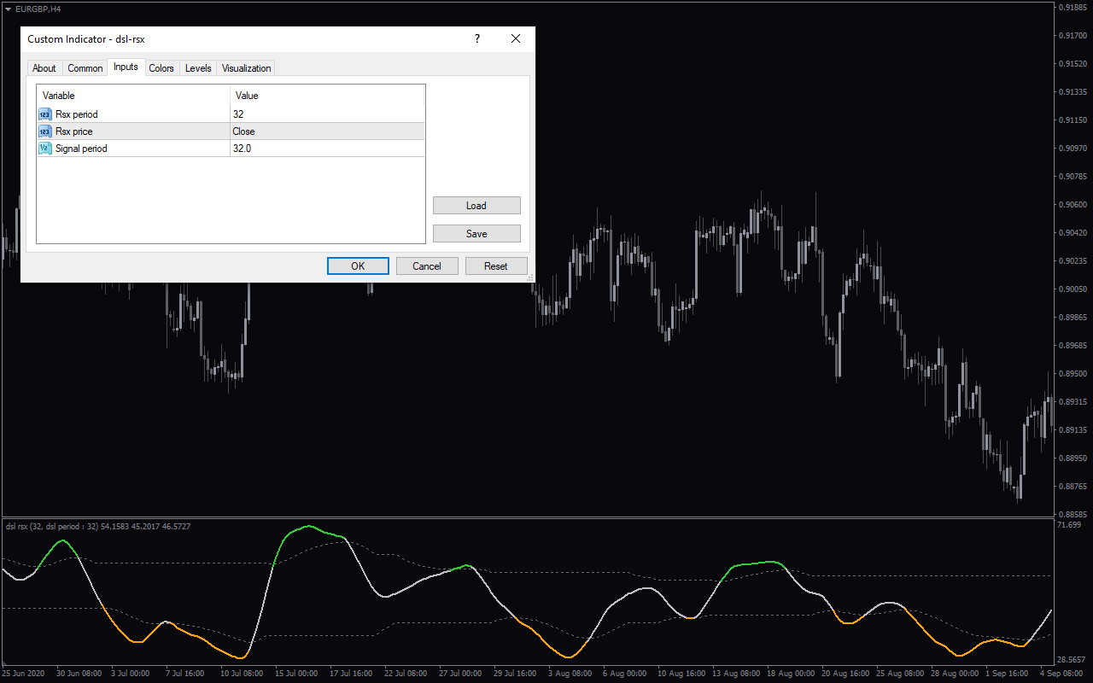The width and height of the screenshot is (1093, 683).
Task: Click the dialog help question mark button
Action: [477, 39]
